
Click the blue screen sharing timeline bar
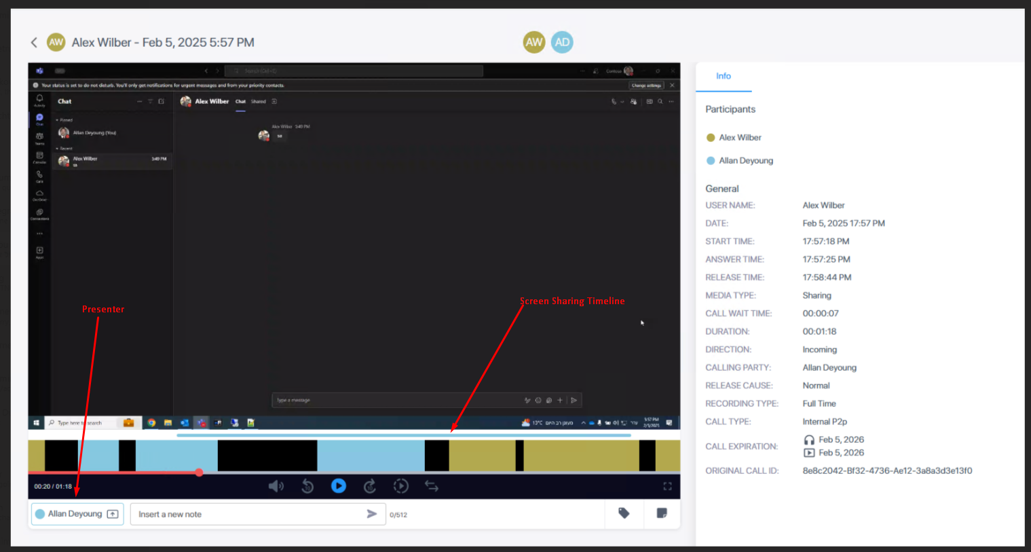point(404,435)
